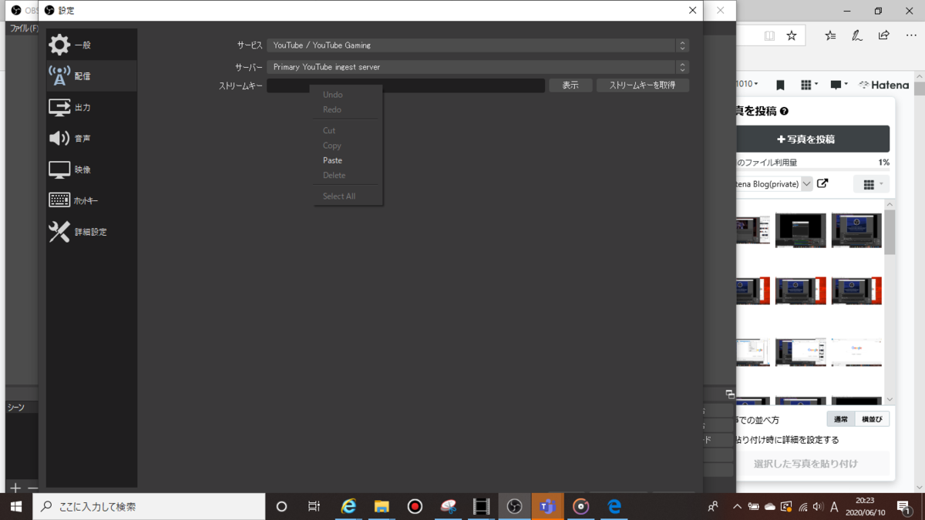
Task: Click the 表示 (Show) button
Action: click(x=570, y=86)
